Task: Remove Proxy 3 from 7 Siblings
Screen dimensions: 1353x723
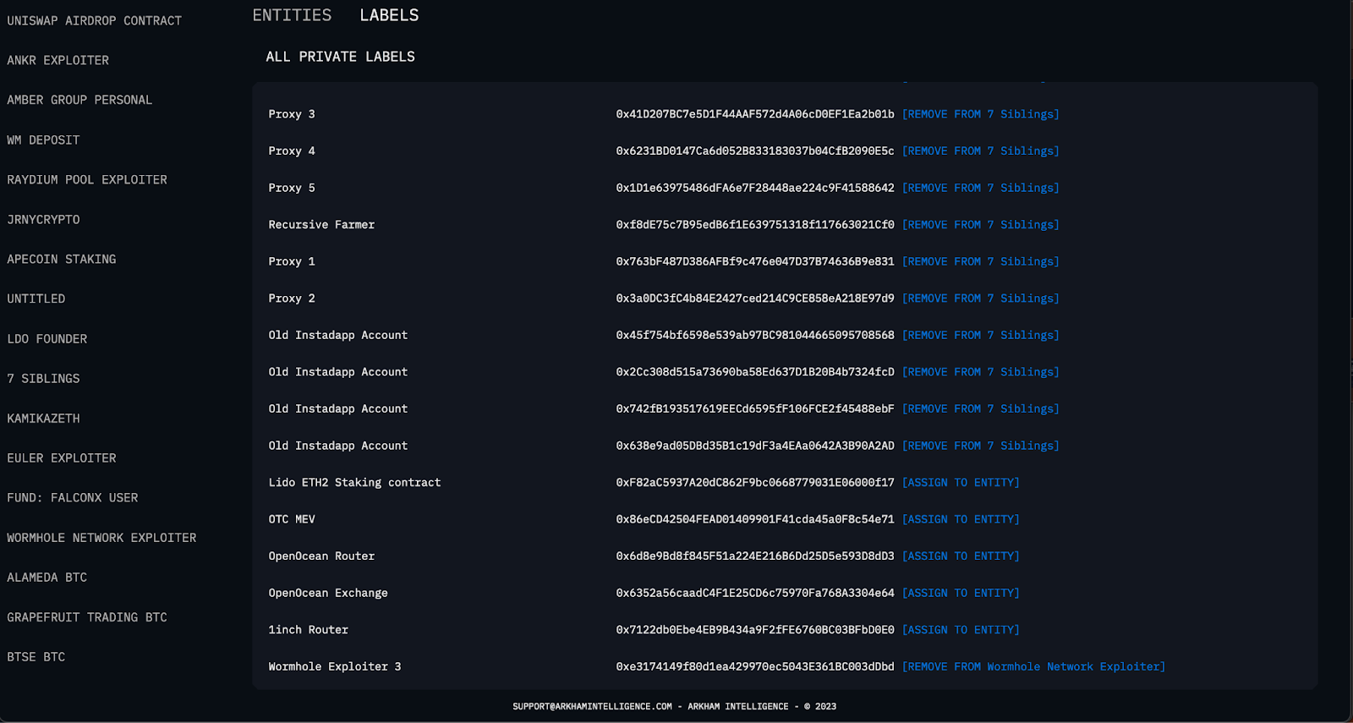Action: [981, 114]
